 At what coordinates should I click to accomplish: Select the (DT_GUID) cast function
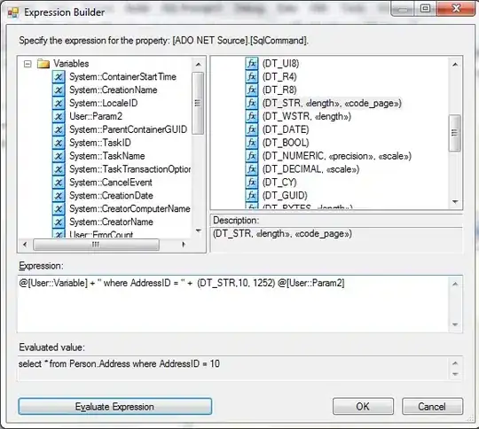click(285, 195)
